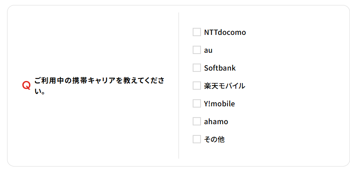The width and height of the screenshot is (350, 174).
Task: Click the blank area below the その他 option
Action: pos(249,154)
